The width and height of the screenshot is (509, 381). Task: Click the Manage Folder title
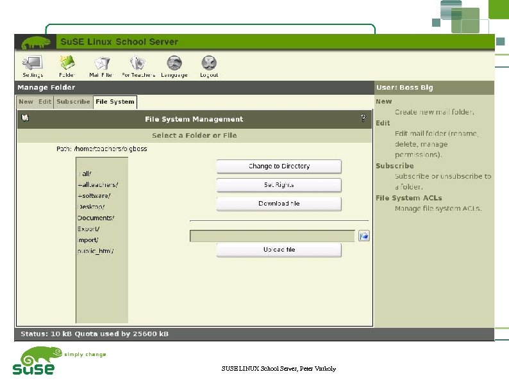(x=46, y=88)
